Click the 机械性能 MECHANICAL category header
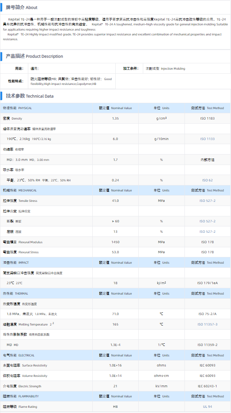 click(20, 190)
